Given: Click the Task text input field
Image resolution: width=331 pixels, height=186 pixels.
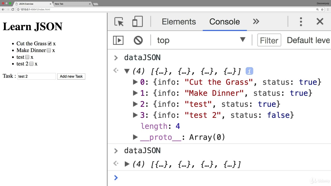Looking at the screenshot, I should point(36,76).
